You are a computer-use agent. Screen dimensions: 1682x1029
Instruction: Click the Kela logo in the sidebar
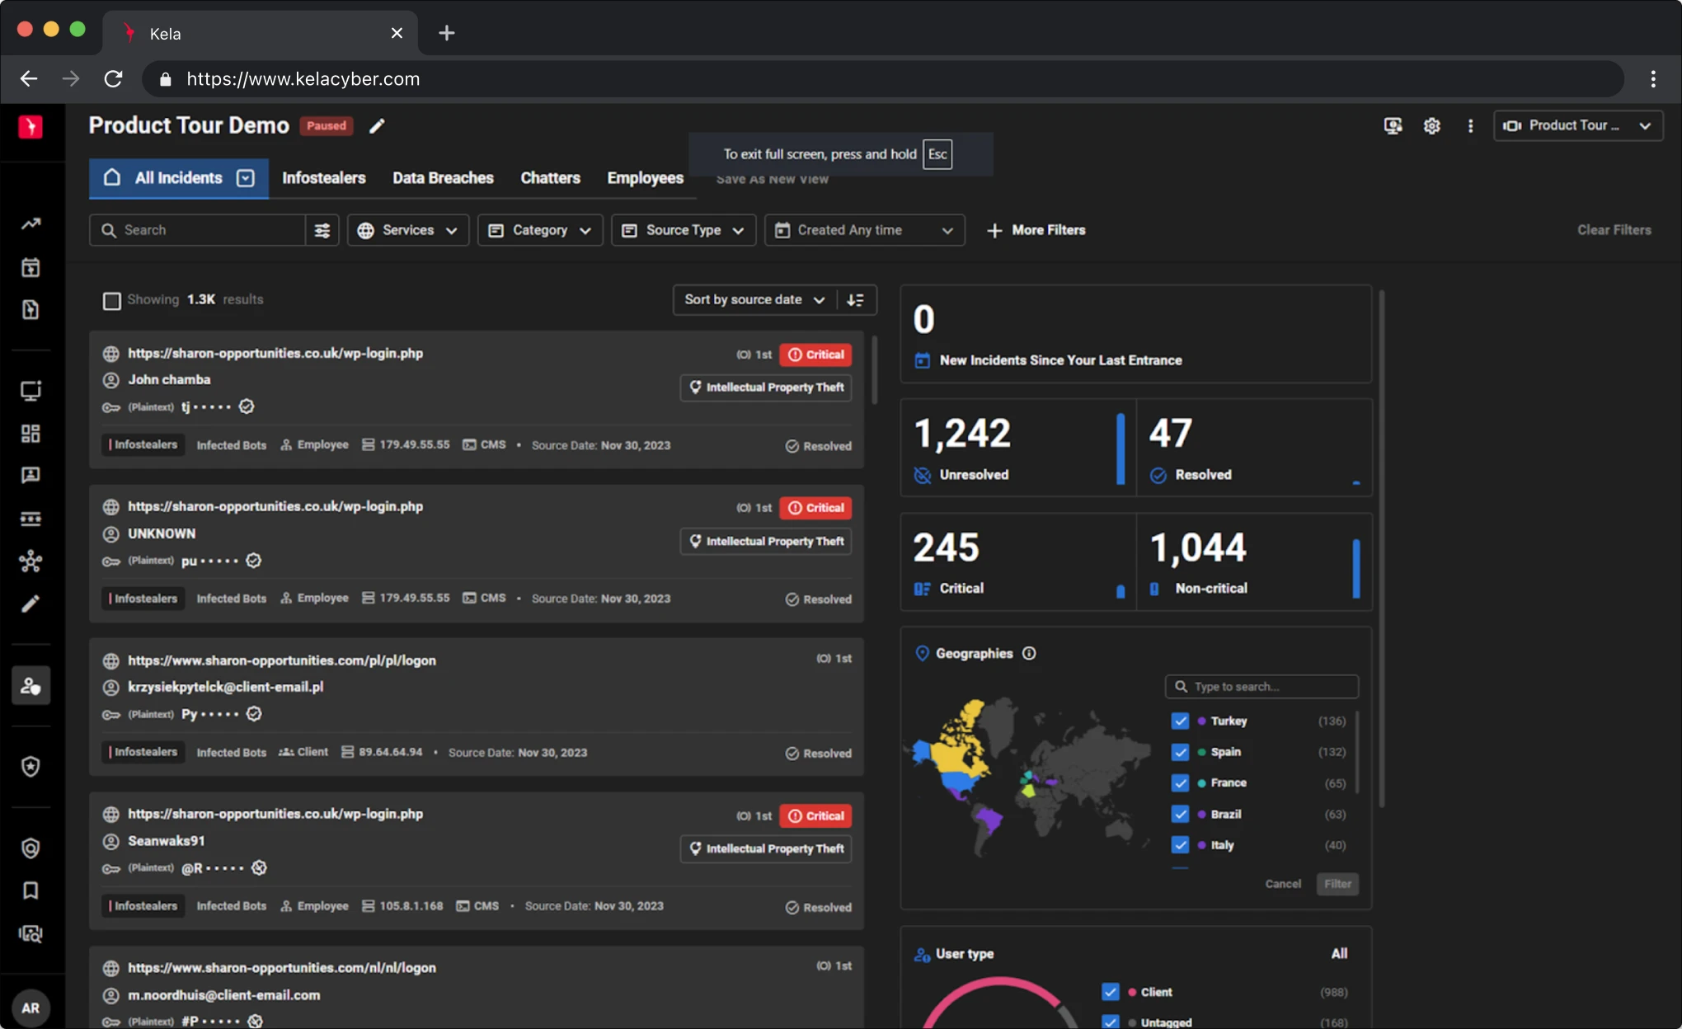[x=31, y=126]
